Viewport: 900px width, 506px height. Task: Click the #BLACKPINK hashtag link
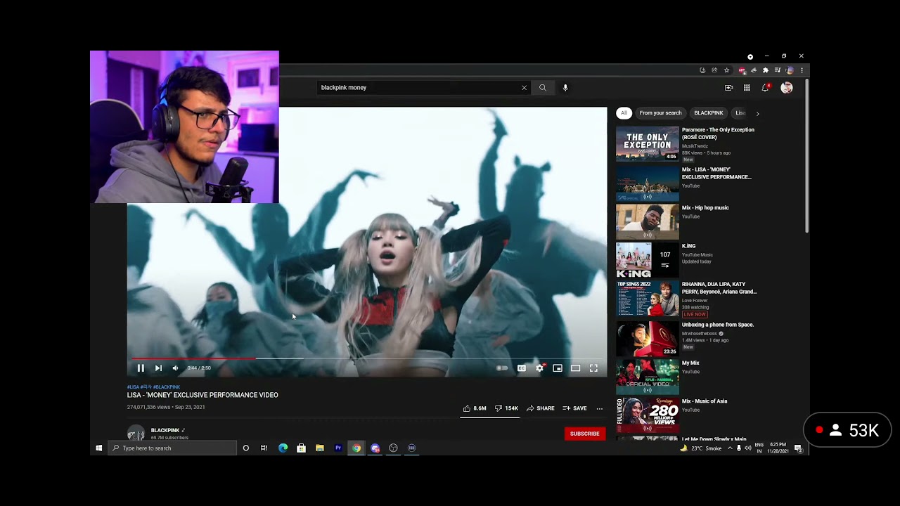(167, 387)
